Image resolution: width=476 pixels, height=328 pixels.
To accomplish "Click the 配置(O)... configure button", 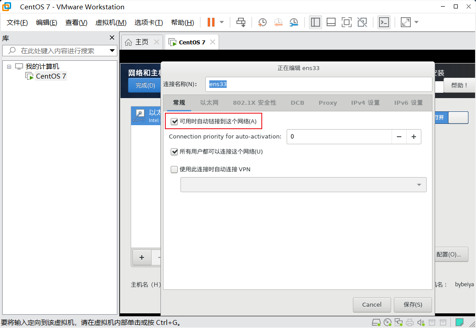I will 451,254.
